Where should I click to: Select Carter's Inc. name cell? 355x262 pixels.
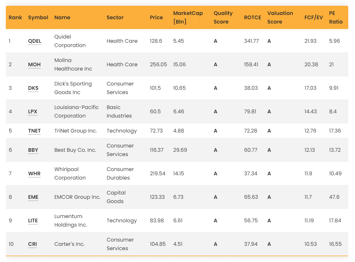click(69, 244)
